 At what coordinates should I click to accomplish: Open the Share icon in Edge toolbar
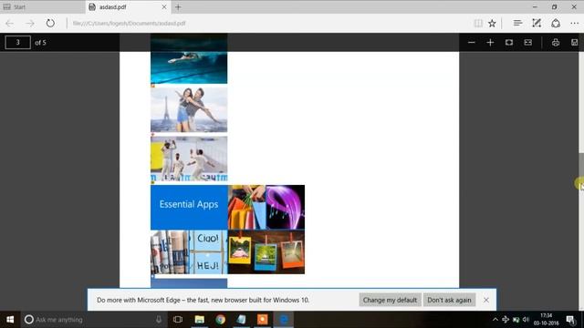pyautogui.click(x=556, y=24)
